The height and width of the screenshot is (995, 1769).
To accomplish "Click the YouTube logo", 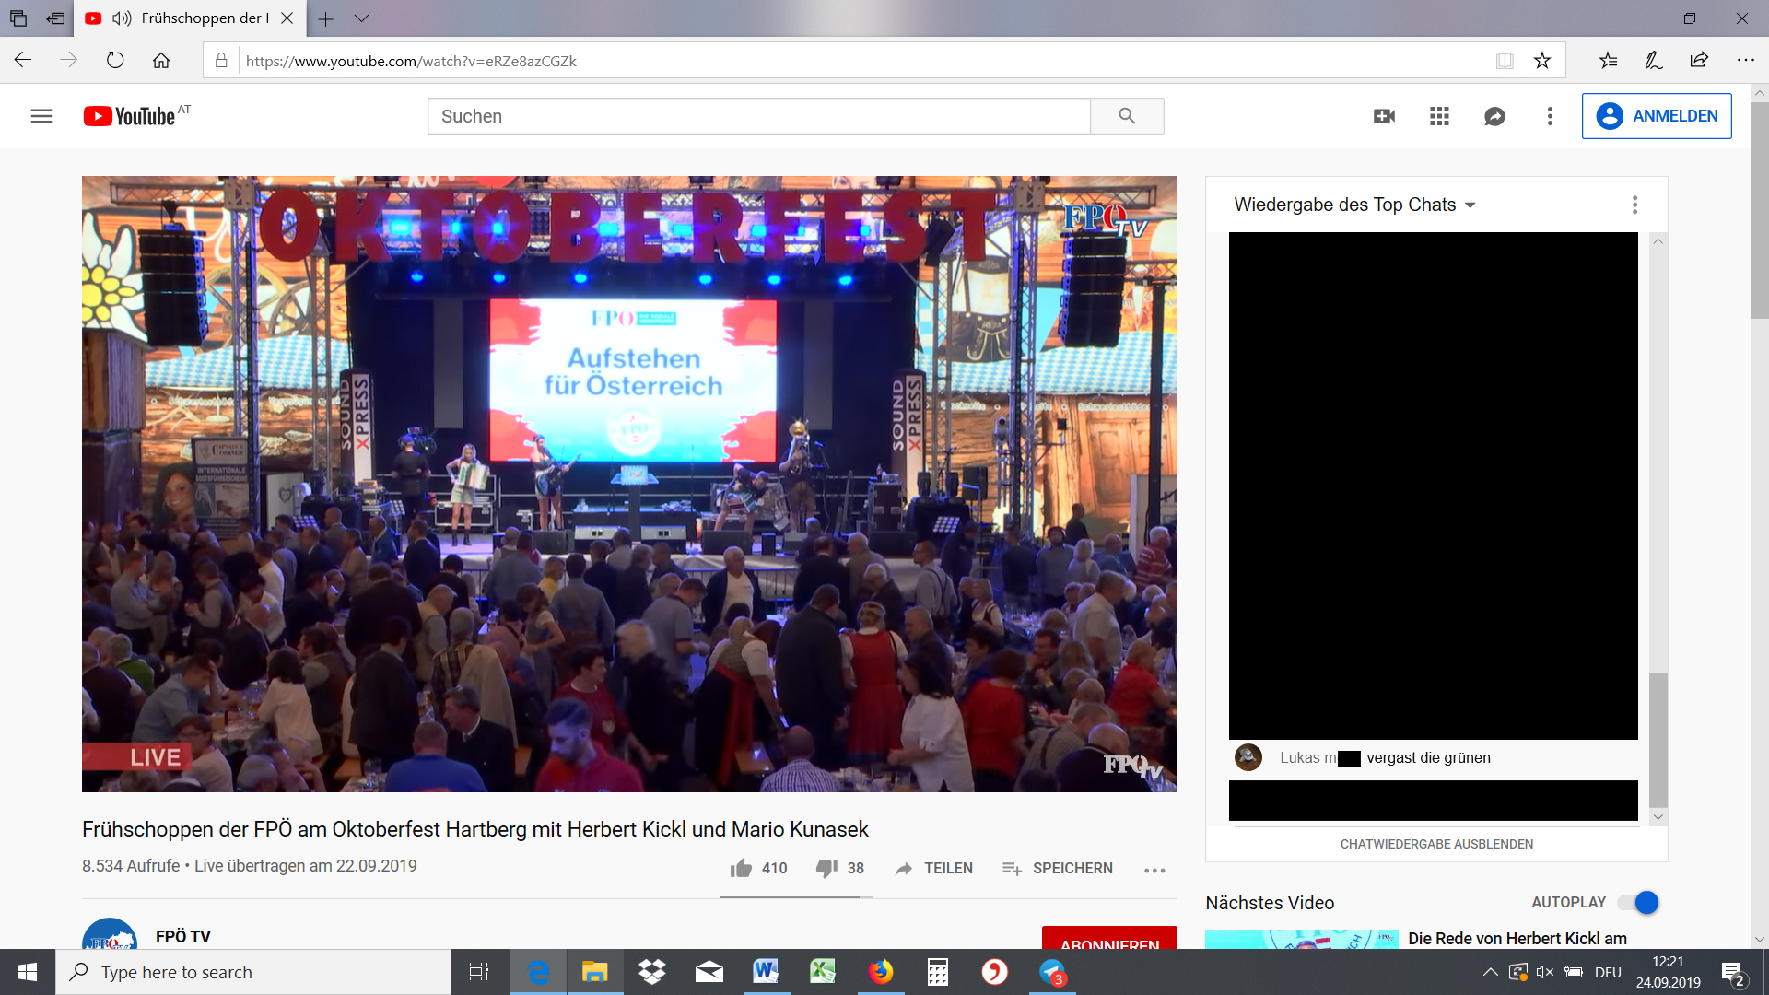I will pos(130,116).
